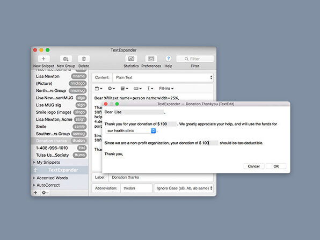The image size is (320, 240).
Task: Select the Smile logo (image) snippet
Action: pyautogui.click(x=60, y=112)
